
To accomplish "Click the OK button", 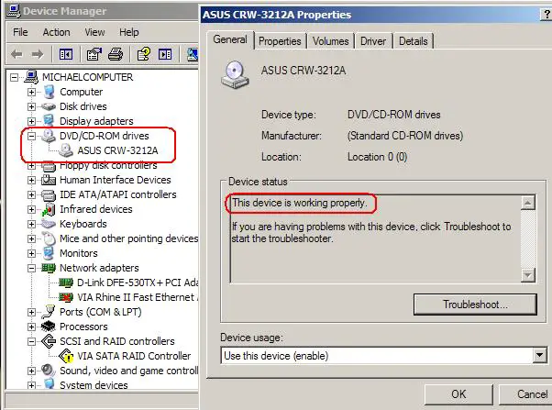I will click(458, 394).
